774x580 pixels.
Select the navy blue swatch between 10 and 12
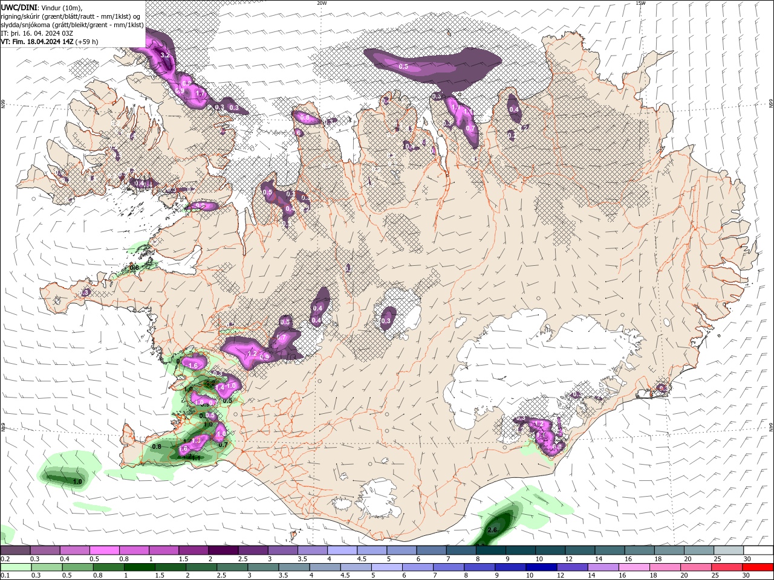coord(541,567)
